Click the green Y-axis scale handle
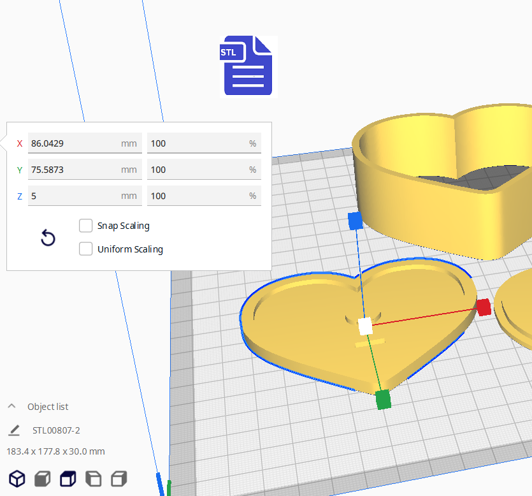The height and width of the screenshot is (496, 532). pos(382,399)
